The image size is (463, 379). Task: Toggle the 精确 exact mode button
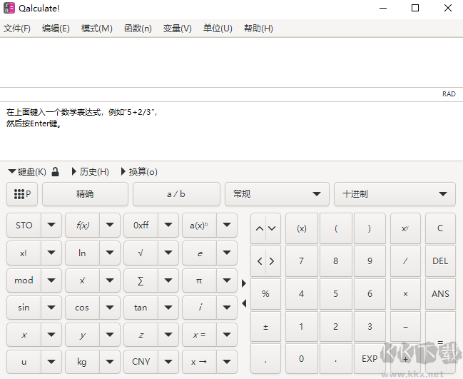[x=85, y=194]
